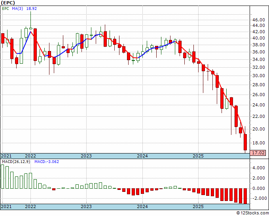
Task: Select the MACD:-3.062 value readout
Action: click(47, 162)
